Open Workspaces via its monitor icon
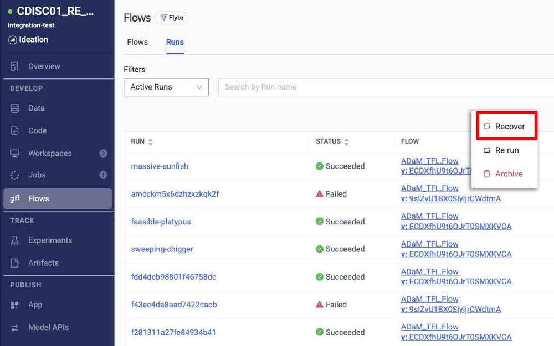The image size is (554, 346). tap(14, 153)
